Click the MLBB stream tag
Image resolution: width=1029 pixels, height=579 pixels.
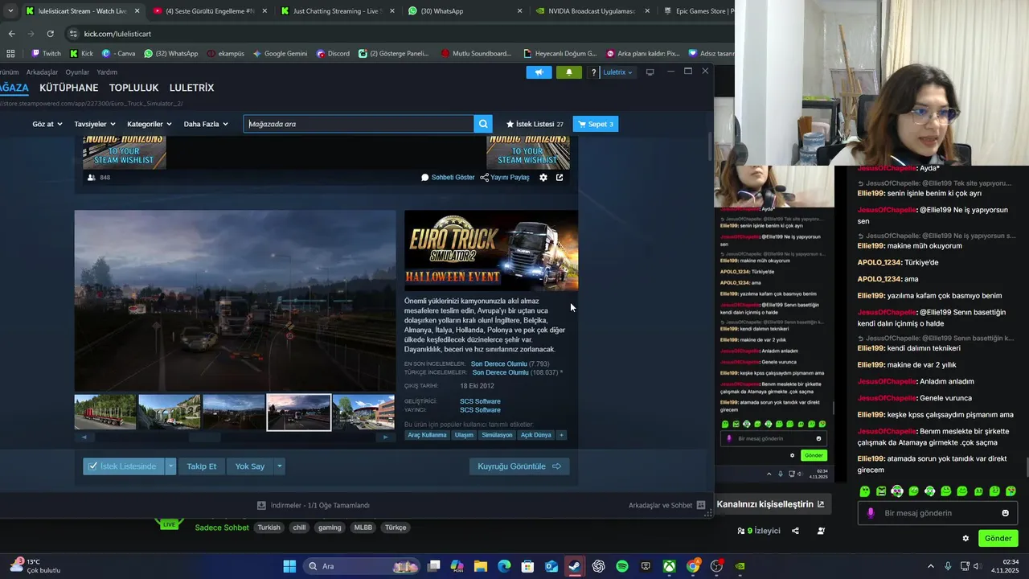tap(363, 528)
